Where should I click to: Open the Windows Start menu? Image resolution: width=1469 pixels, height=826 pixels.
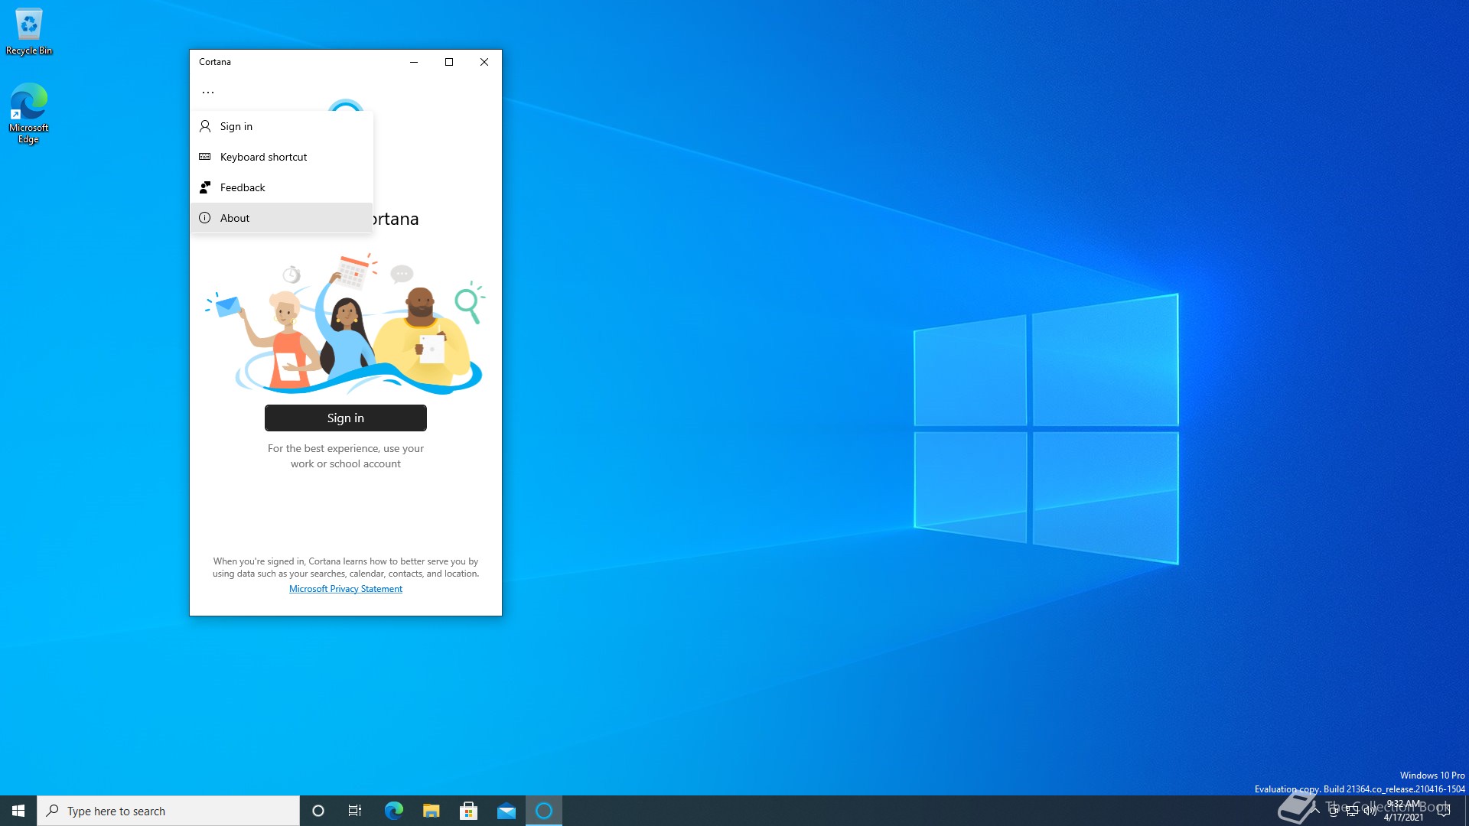tap(18, 811)
